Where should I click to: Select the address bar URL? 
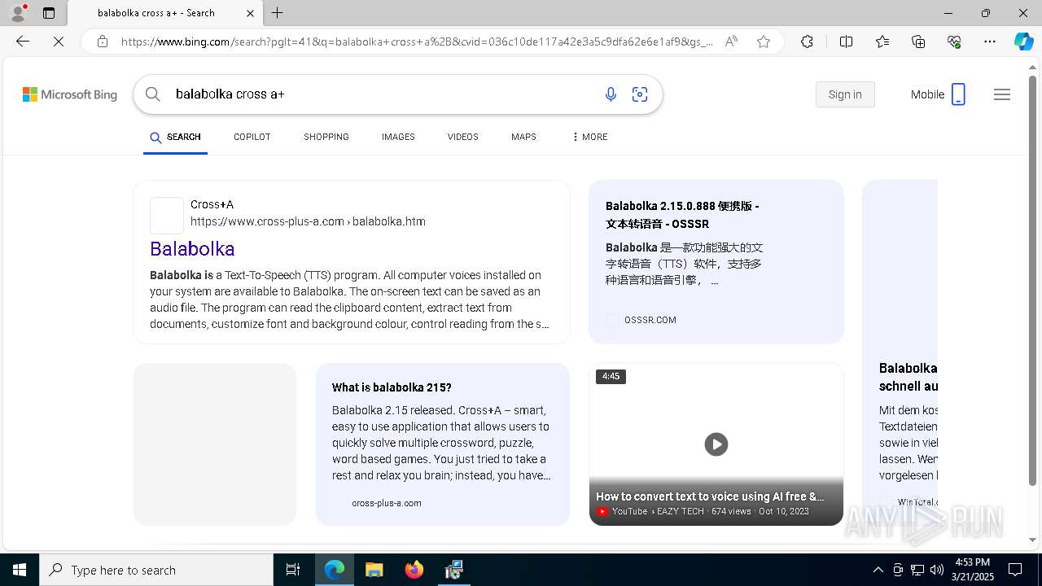click(417, 42)
